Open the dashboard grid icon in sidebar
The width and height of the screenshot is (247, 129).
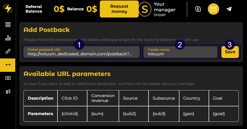coord(8,25)
